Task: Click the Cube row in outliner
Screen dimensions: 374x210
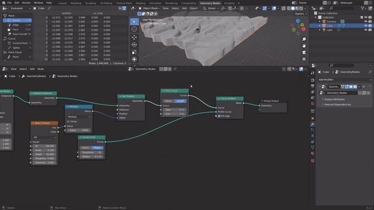Action: pyautogui.click(x=341, y=26)
